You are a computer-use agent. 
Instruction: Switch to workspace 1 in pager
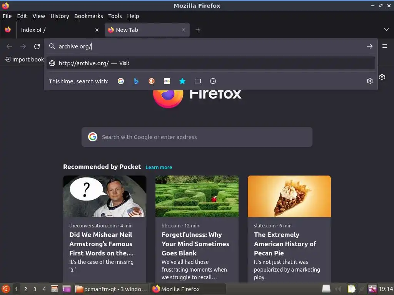tap(17, 289)
